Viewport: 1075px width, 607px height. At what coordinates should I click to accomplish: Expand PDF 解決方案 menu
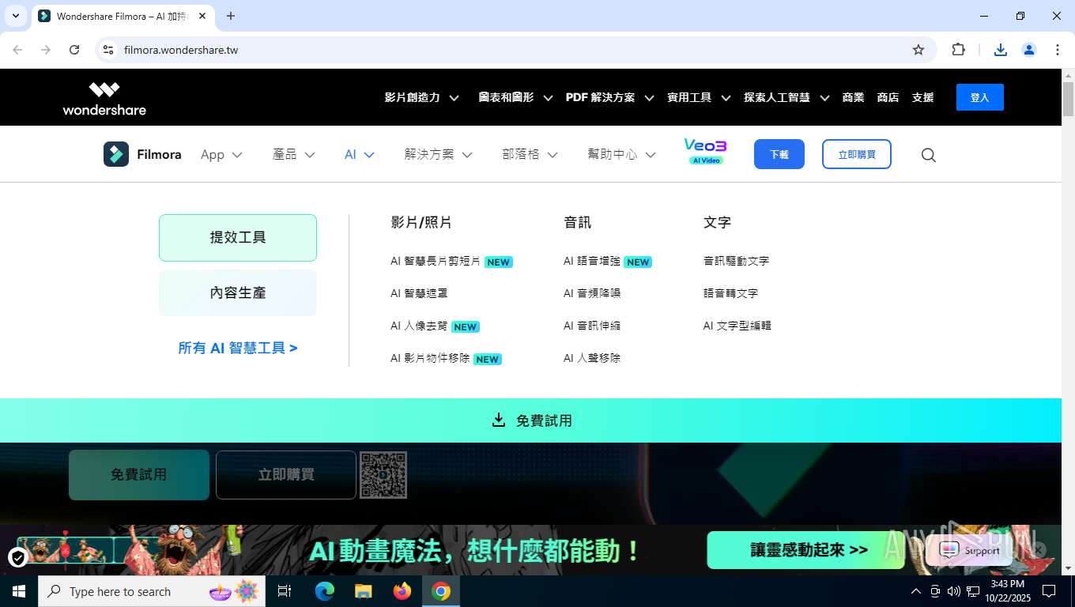tap(609, 97)
